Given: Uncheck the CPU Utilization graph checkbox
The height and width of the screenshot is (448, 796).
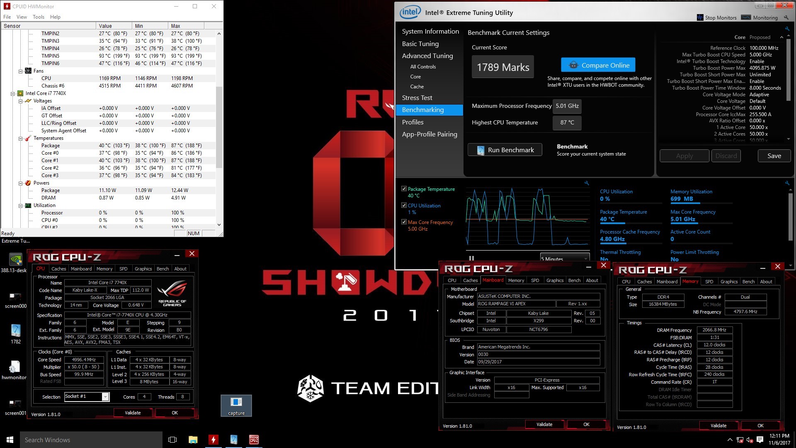Looking at the screenshot, I should pos(404,205).
